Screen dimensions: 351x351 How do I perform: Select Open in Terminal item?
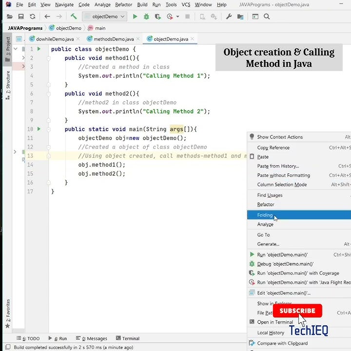(x=299, y=322)
